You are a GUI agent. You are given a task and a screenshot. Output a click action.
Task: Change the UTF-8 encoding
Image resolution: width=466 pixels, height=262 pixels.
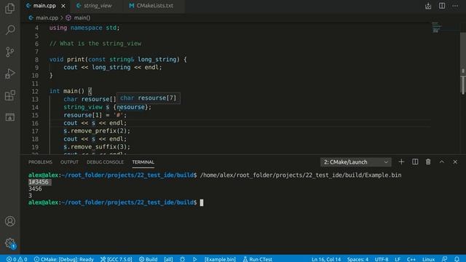(x=382, y=259)
